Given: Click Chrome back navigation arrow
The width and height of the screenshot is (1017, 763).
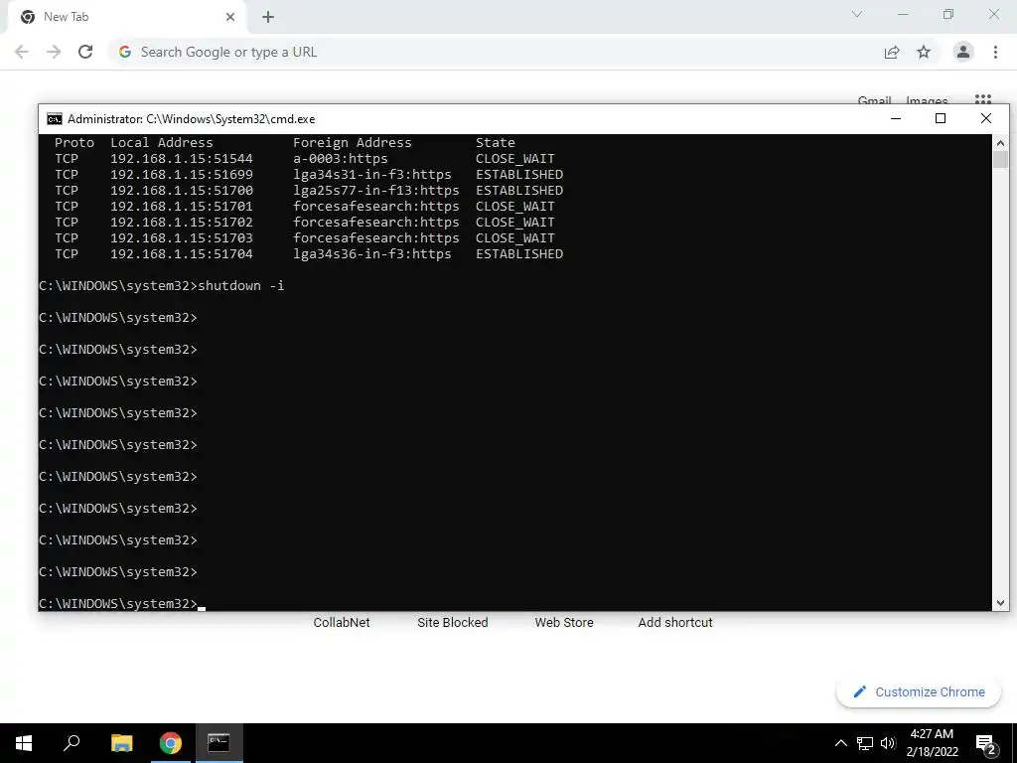Looking at the screenshot, I should (x=22, y=52).
